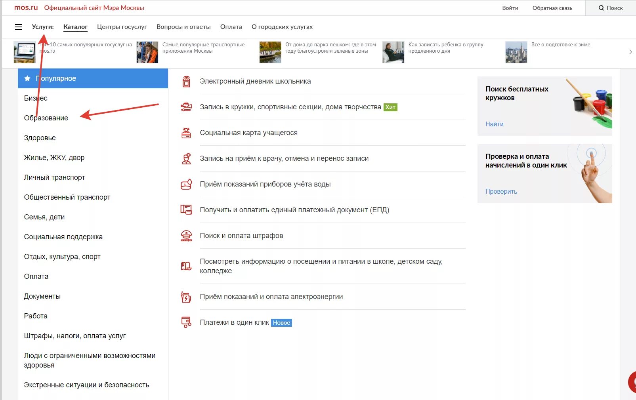Open Приём показаний и оплата электроэнергии
The image size is (636, 400).
pyautogui.click(x=271, y=297)
